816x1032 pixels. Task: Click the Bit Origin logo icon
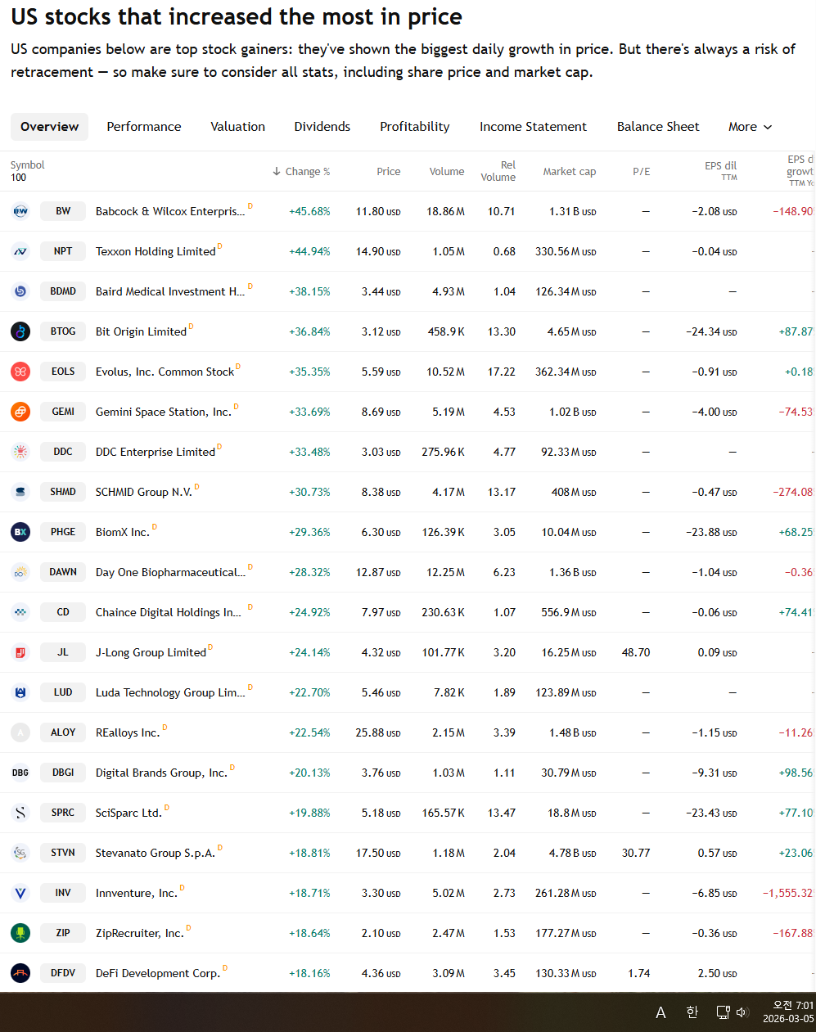click(x=20, y=331)
